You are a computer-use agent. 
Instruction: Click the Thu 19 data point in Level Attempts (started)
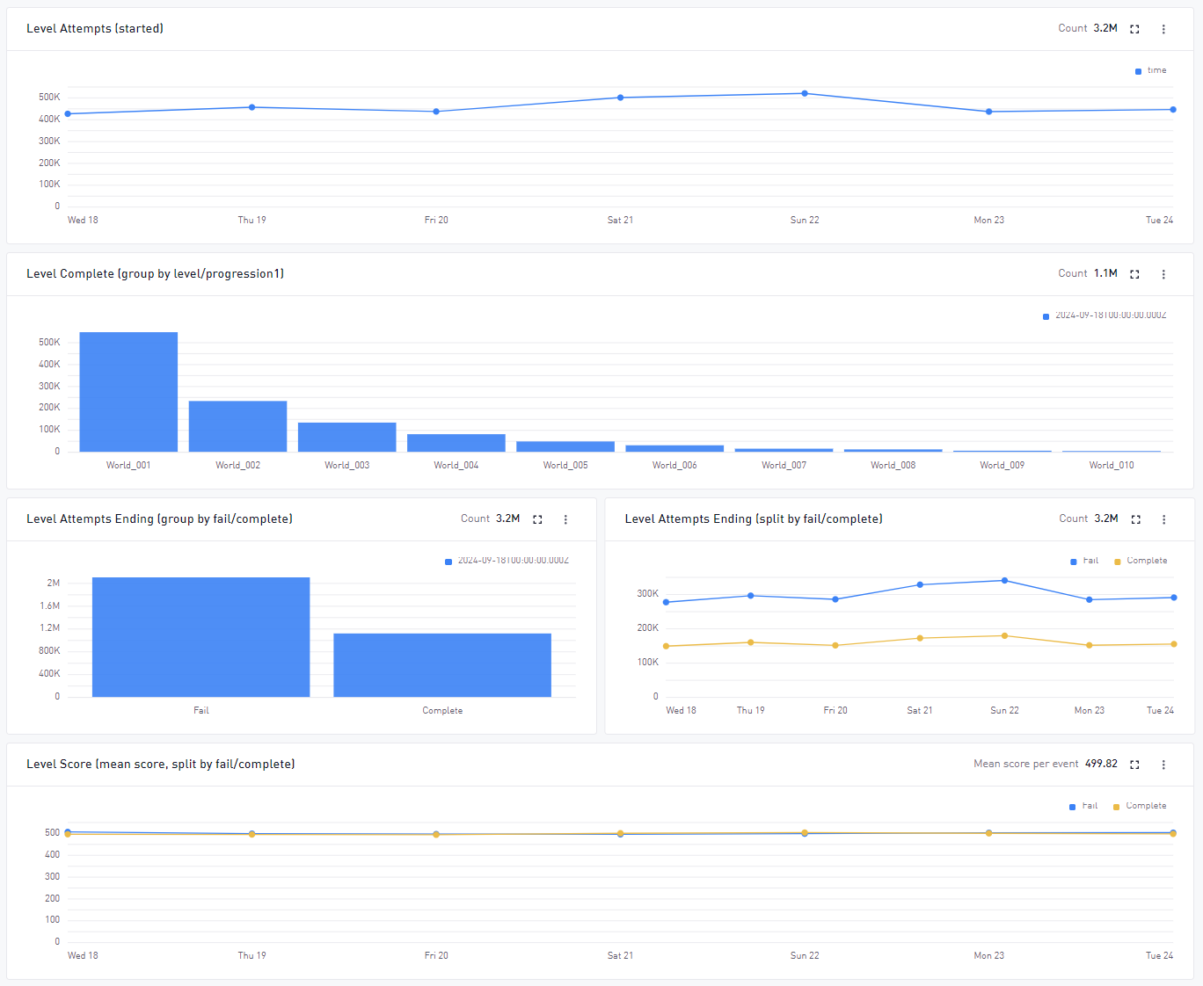252,107
